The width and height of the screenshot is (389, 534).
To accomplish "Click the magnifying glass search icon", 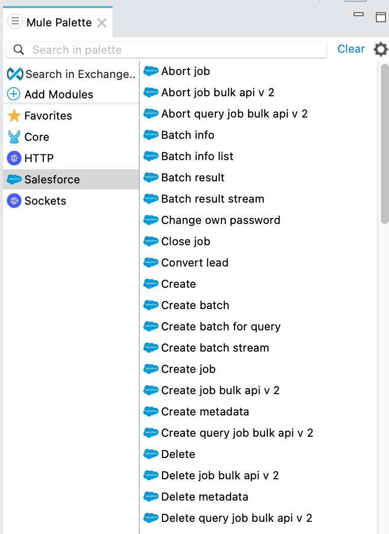I will 18,50.
